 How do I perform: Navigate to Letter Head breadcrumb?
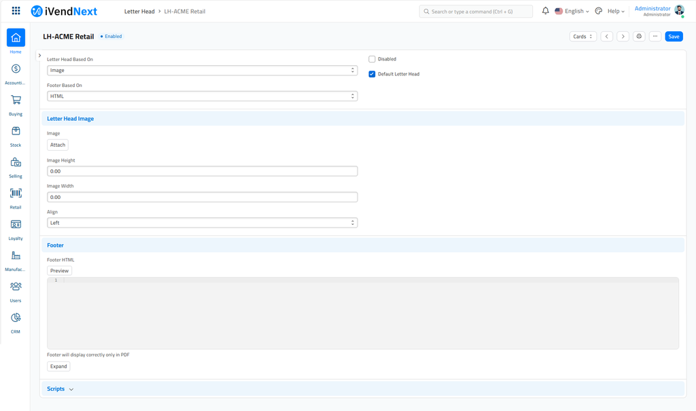click(x=139, y=12)
